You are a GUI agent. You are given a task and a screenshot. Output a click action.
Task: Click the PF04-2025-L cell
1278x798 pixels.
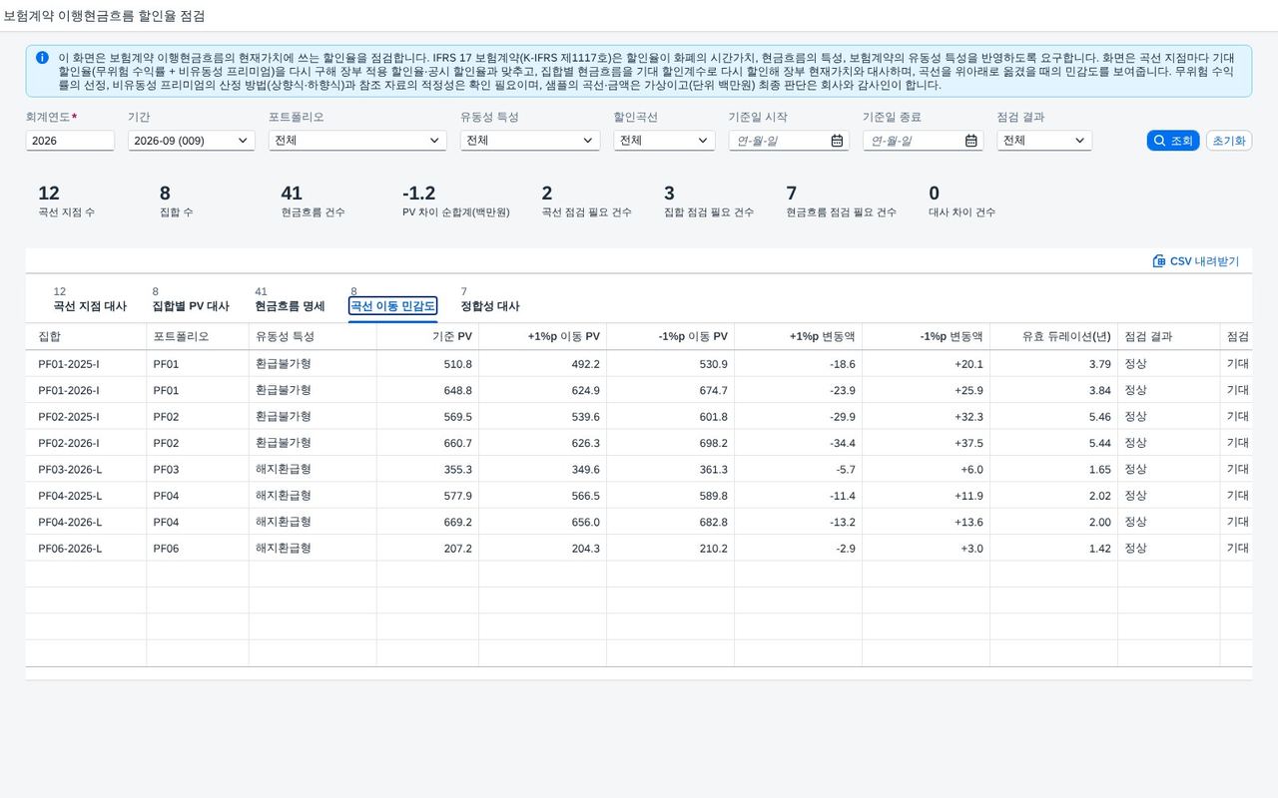pyautogui.click(x=86, y=496)
